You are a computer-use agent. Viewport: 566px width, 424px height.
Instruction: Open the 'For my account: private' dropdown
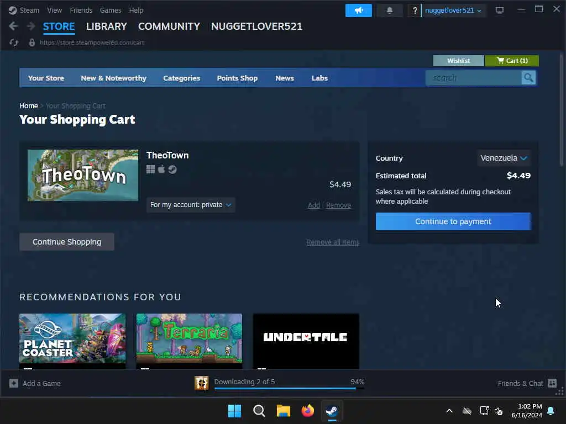191,205
